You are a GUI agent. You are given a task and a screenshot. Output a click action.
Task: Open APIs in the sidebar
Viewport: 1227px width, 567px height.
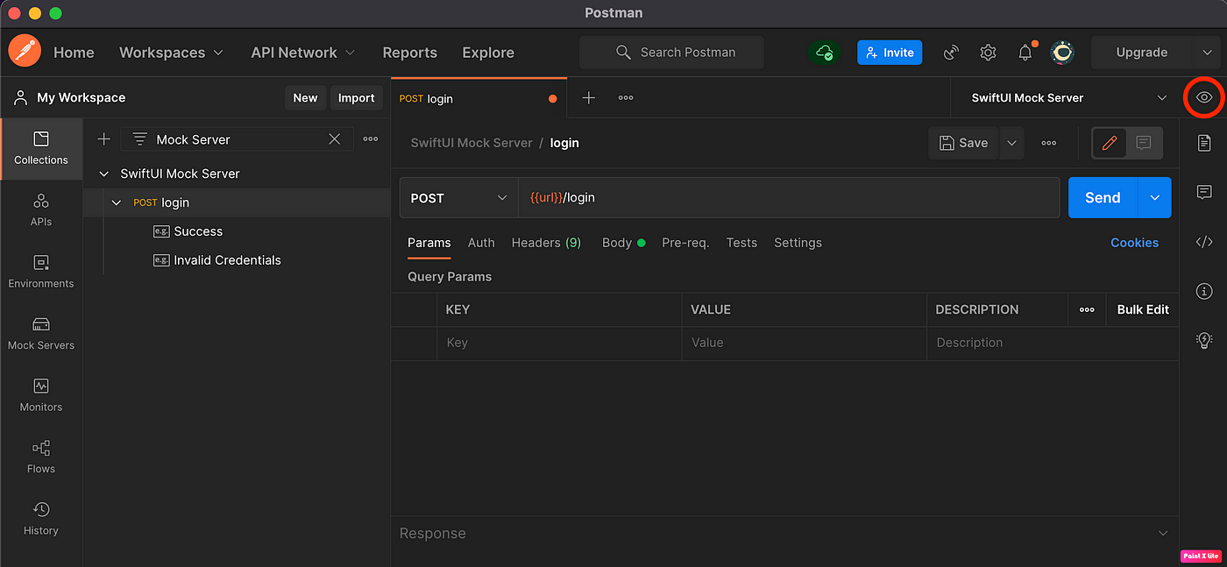coord(41,210)
